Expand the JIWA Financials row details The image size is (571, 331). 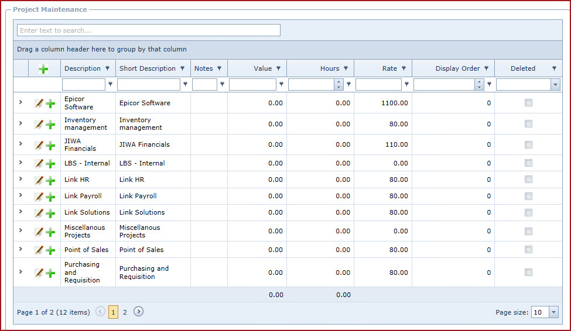tap(20, 144)
